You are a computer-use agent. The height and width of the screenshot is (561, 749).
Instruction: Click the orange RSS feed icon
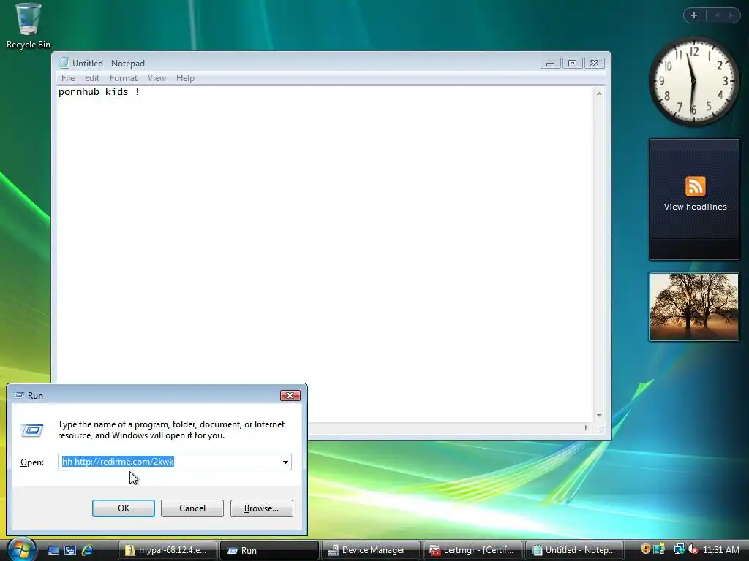click(x=695, y=186)
